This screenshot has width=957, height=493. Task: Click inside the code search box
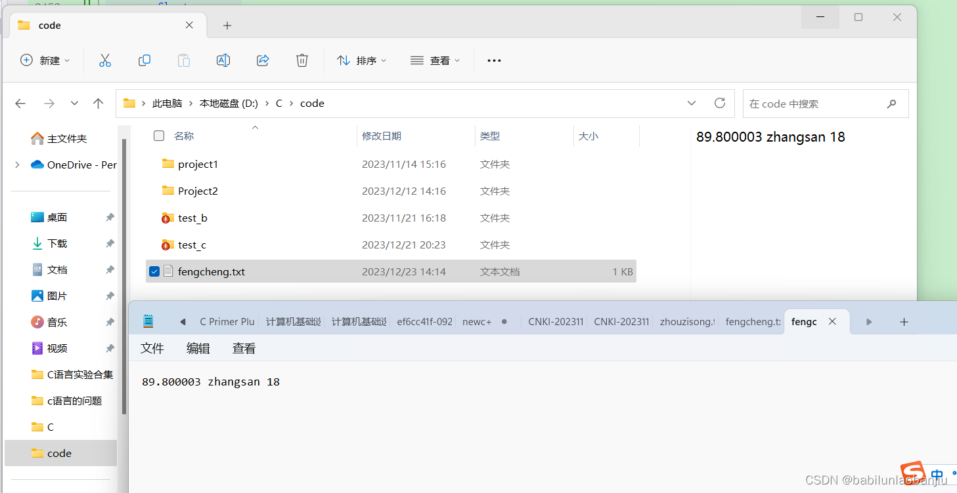pyautogui.click(x=814, y=103)
